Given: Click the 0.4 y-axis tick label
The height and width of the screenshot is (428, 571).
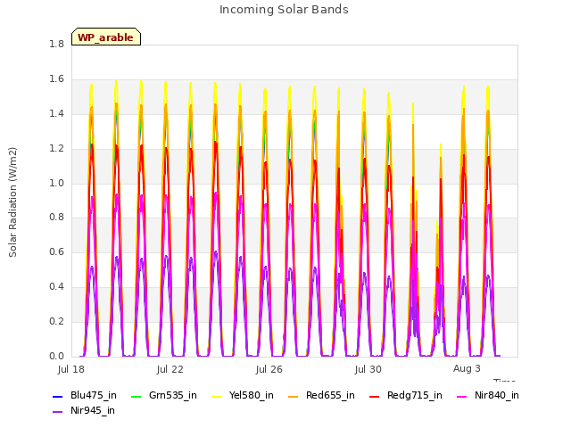Looking at the screenshot, I should point(56,287).
